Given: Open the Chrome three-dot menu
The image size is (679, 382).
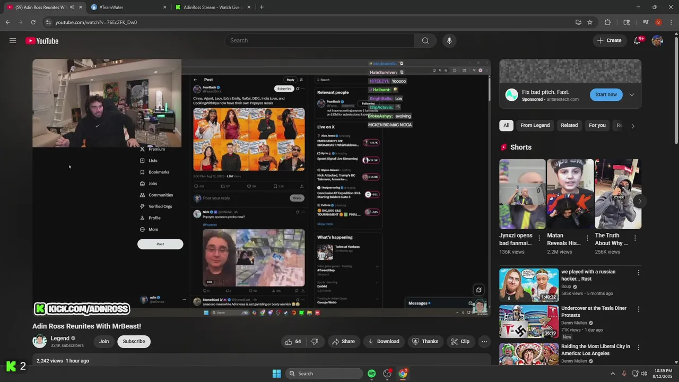Looking at the screenshot, I should tap(671, 22).
